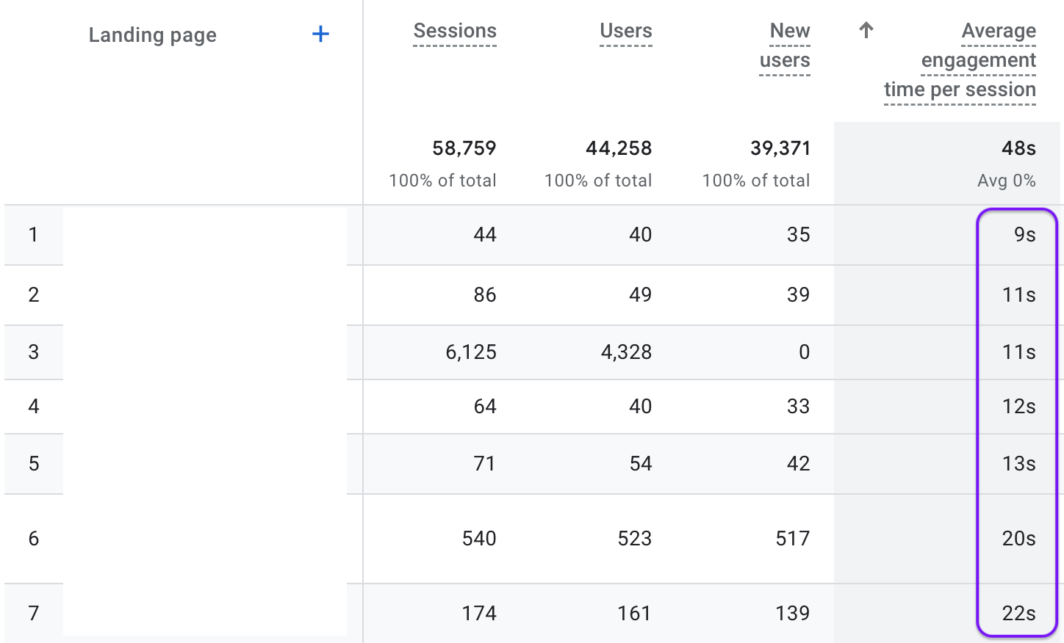Image resolution: width=1064 pixels, height=643 pixels.
Task: Click the 58,759 total sessions figure
Action: 464,148
